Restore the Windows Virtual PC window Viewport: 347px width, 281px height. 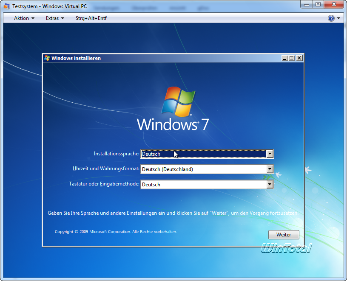tap(318, 5)
